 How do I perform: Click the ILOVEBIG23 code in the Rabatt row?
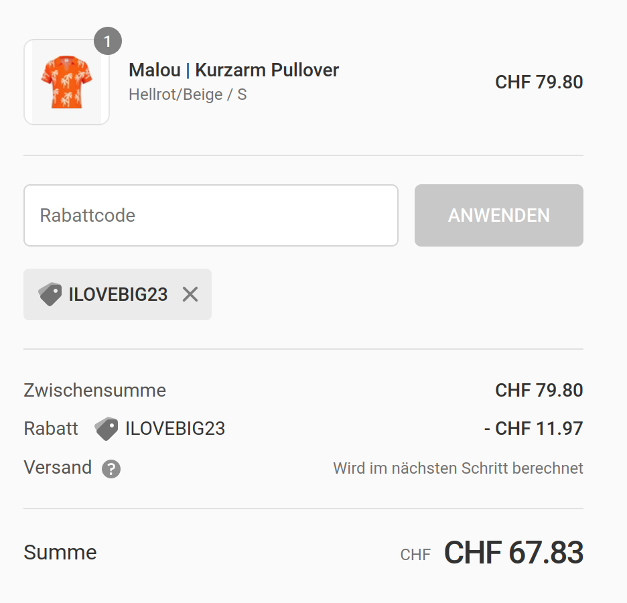pyautogui.click(x=175, y=429)
